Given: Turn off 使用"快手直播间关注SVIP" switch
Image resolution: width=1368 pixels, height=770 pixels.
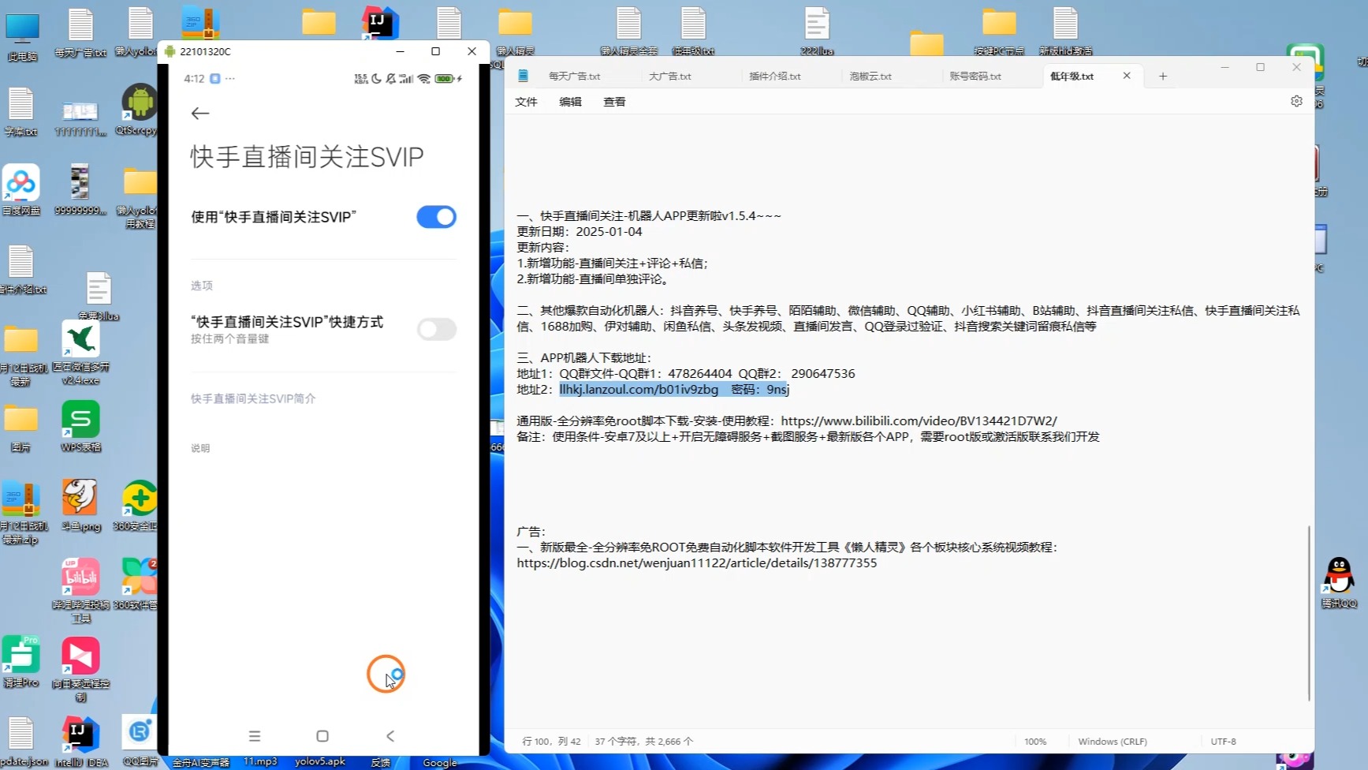Looking at the screenshot, I should (436, 217).
